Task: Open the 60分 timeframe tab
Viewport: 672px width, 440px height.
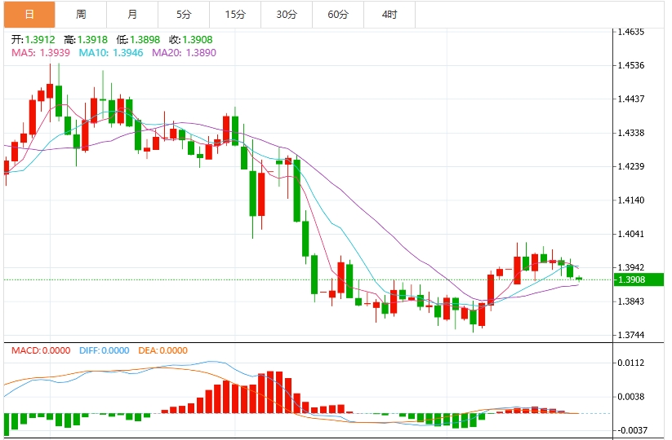Action: 338,14
